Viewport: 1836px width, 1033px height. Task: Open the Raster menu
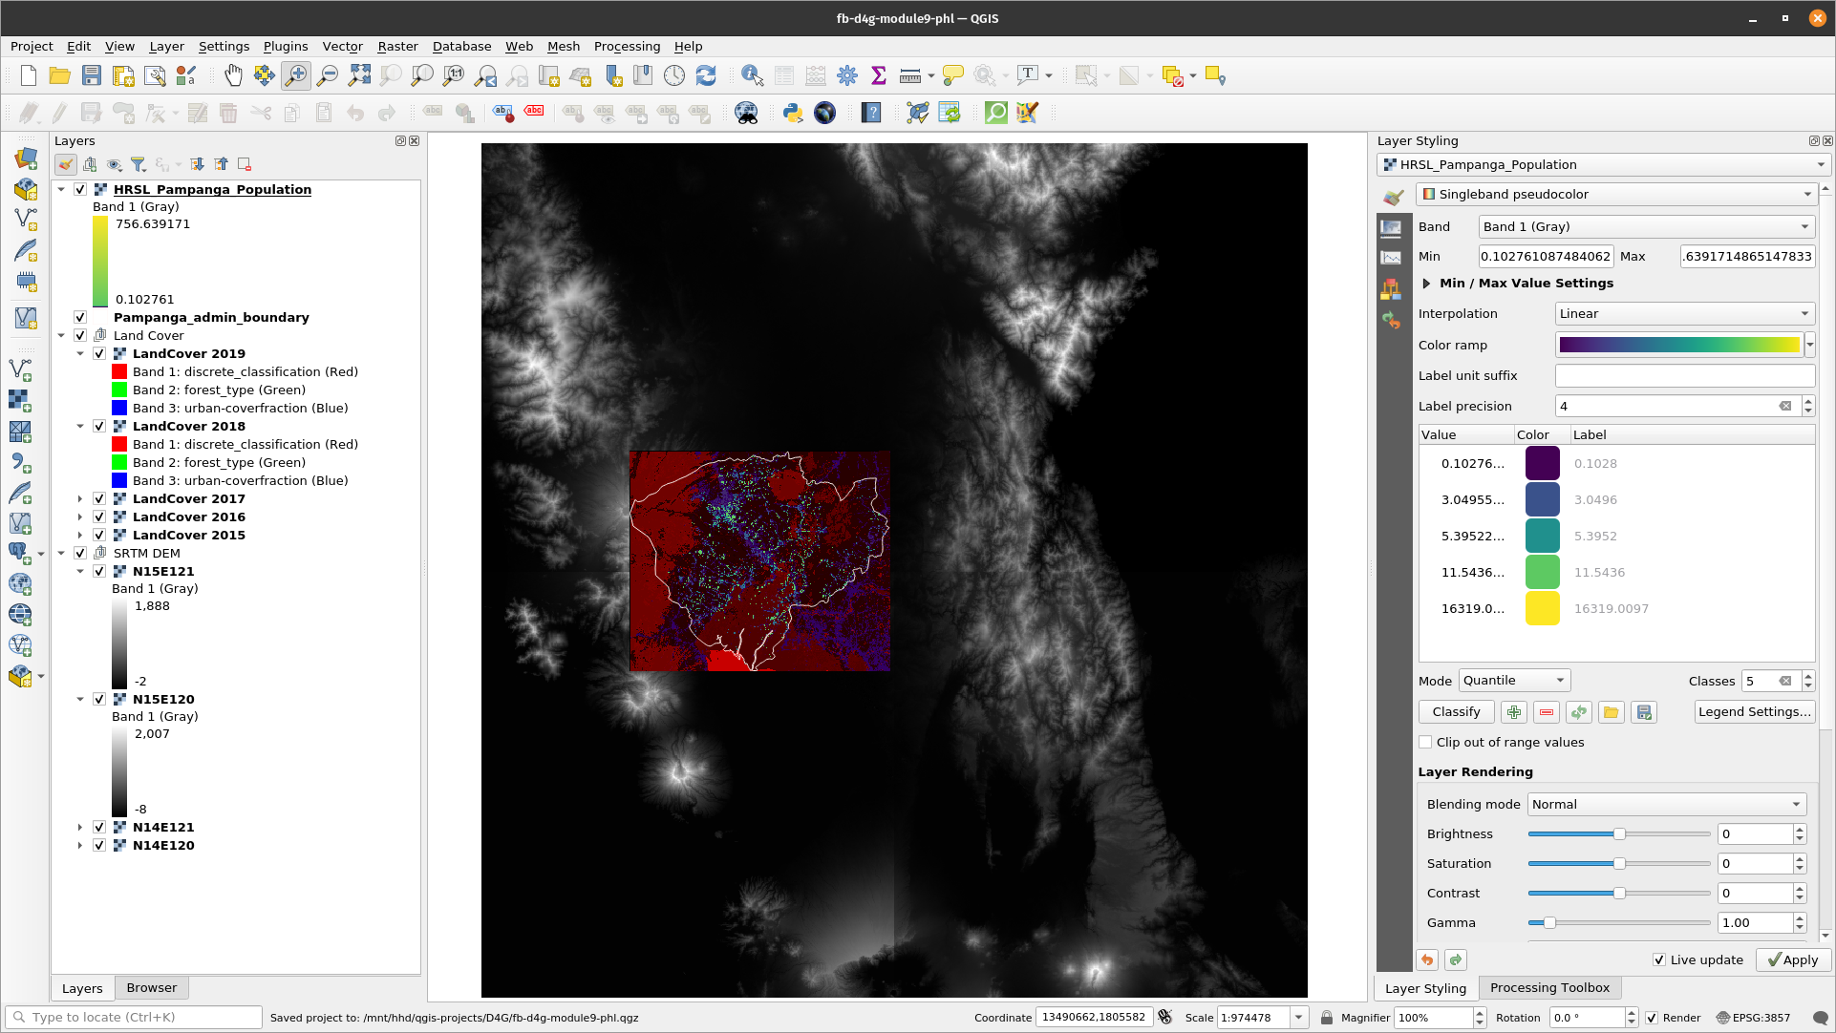pyautogui.click(x=395, y=47)
